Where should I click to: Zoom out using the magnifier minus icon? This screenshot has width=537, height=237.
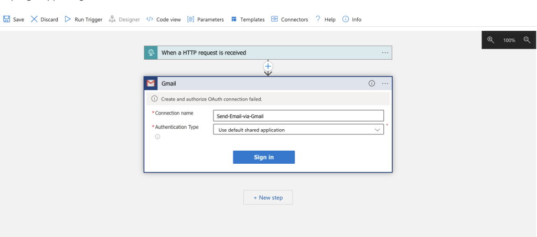pyautogui.click(x=527, y=40)
